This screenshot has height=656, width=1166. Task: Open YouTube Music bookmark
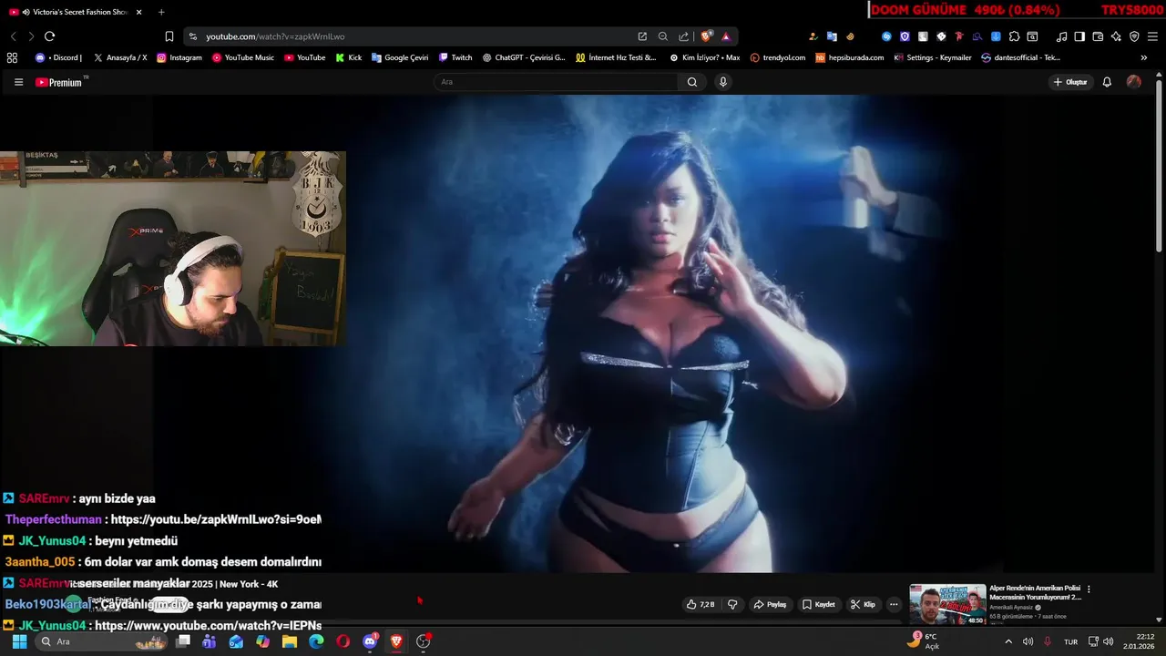point(243,57)
